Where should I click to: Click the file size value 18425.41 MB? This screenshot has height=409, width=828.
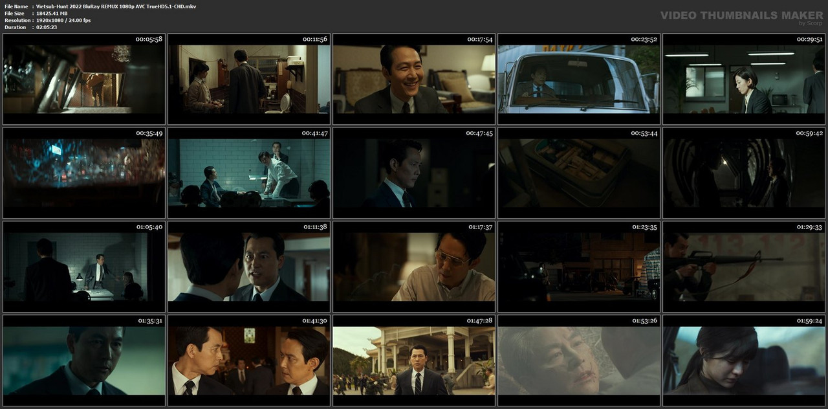pyautogui.click(x=53, y=14)
